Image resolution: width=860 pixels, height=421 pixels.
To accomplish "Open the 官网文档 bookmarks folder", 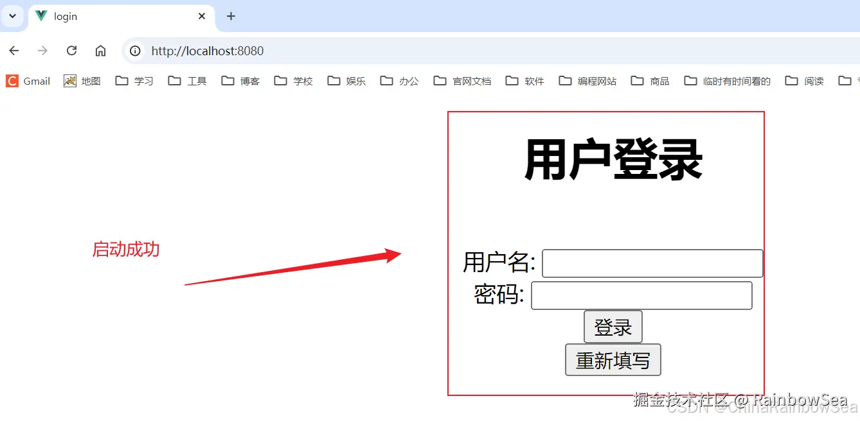I will [462, 81].
